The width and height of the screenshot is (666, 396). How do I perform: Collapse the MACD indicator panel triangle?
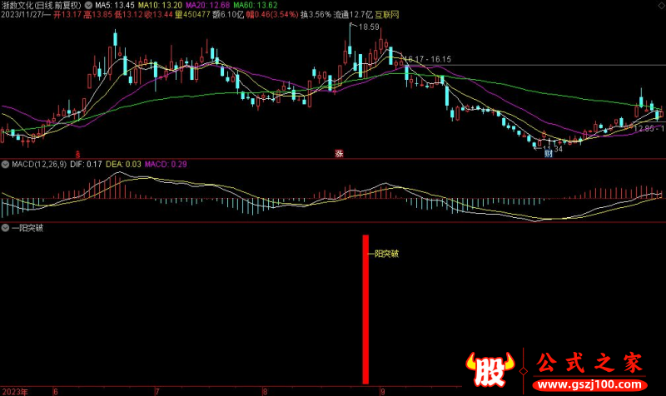coord(5,165)
